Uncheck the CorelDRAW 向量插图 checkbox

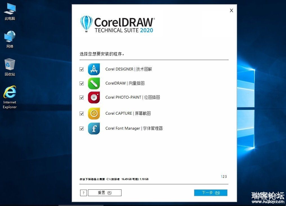coord(82,83)
